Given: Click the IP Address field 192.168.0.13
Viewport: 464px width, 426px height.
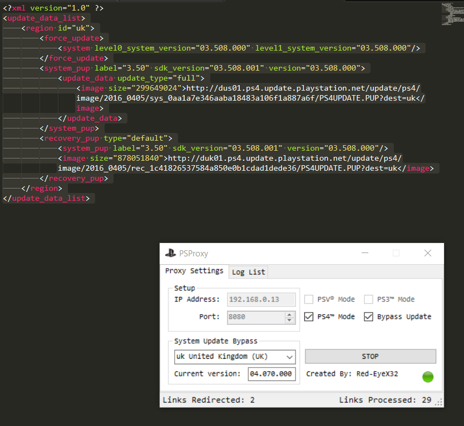Looking at the screenshot, I should tap(261, 299).
